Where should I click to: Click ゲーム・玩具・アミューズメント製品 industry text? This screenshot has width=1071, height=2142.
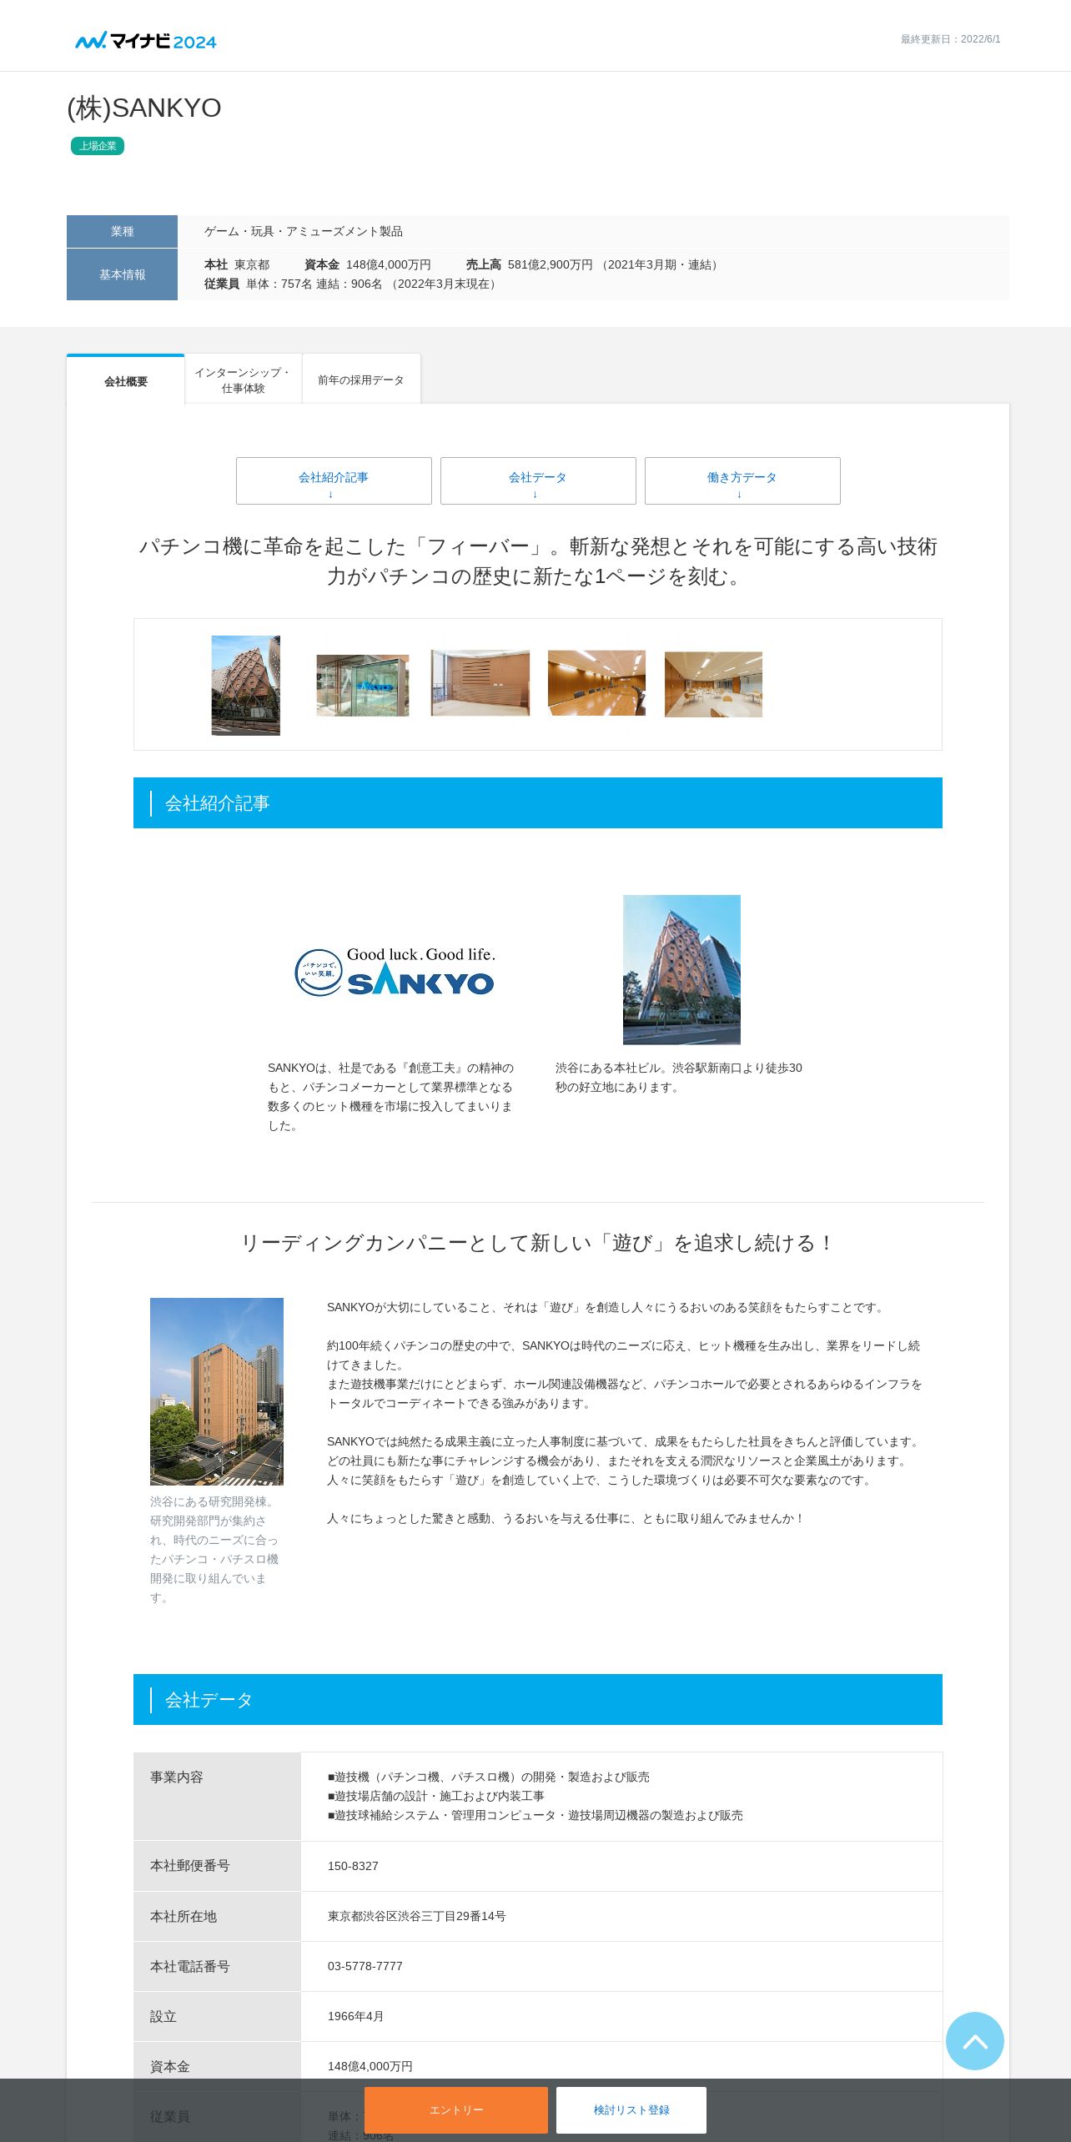(x=304, y=231)
